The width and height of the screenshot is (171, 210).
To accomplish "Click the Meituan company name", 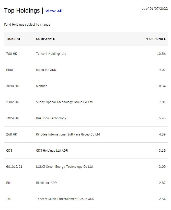I will pos(42,86).
